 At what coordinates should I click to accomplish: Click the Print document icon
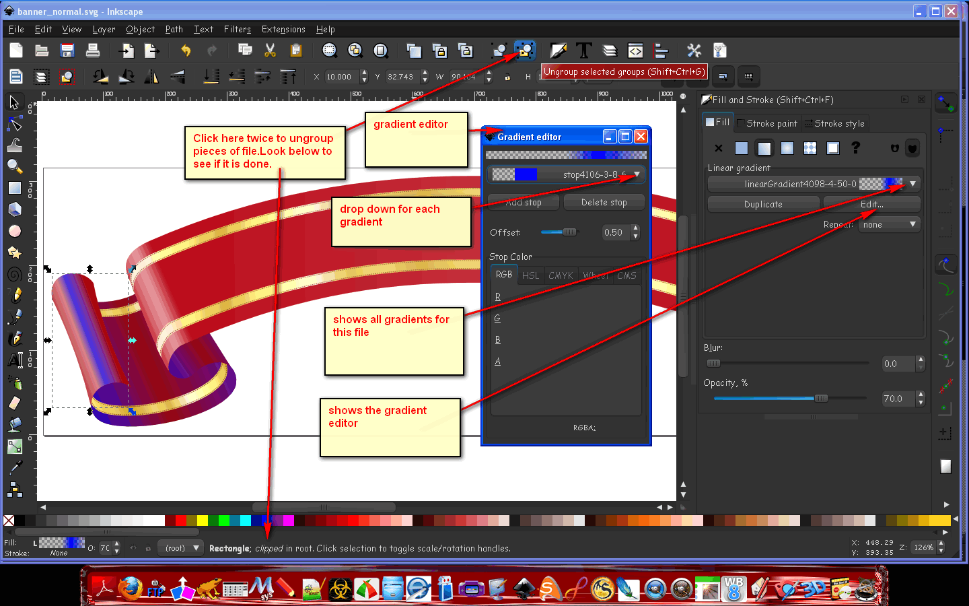click(93, 50)
